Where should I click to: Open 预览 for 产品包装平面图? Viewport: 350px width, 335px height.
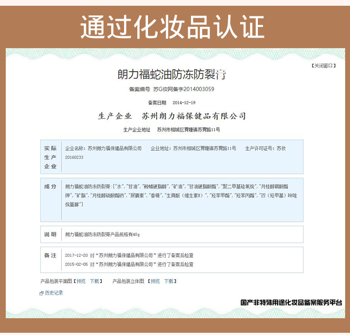[x=81, y=281]
